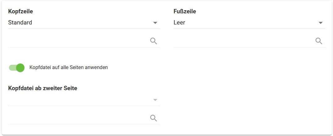The height and width of the screenshot is (136, 333).
Task: Disable the Kopfdatei auf alle Seiten toggle
Action: pos(17,68)
